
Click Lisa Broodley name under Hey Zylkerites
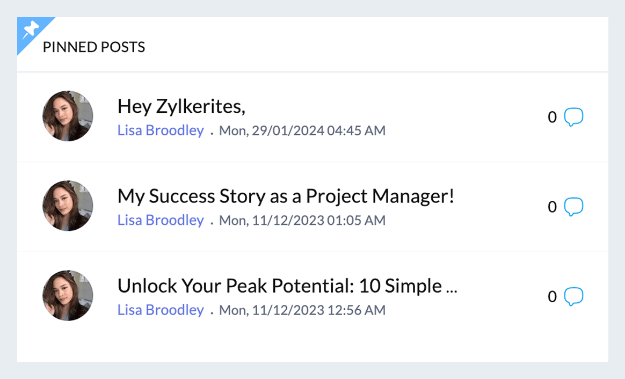pos(161,130)
